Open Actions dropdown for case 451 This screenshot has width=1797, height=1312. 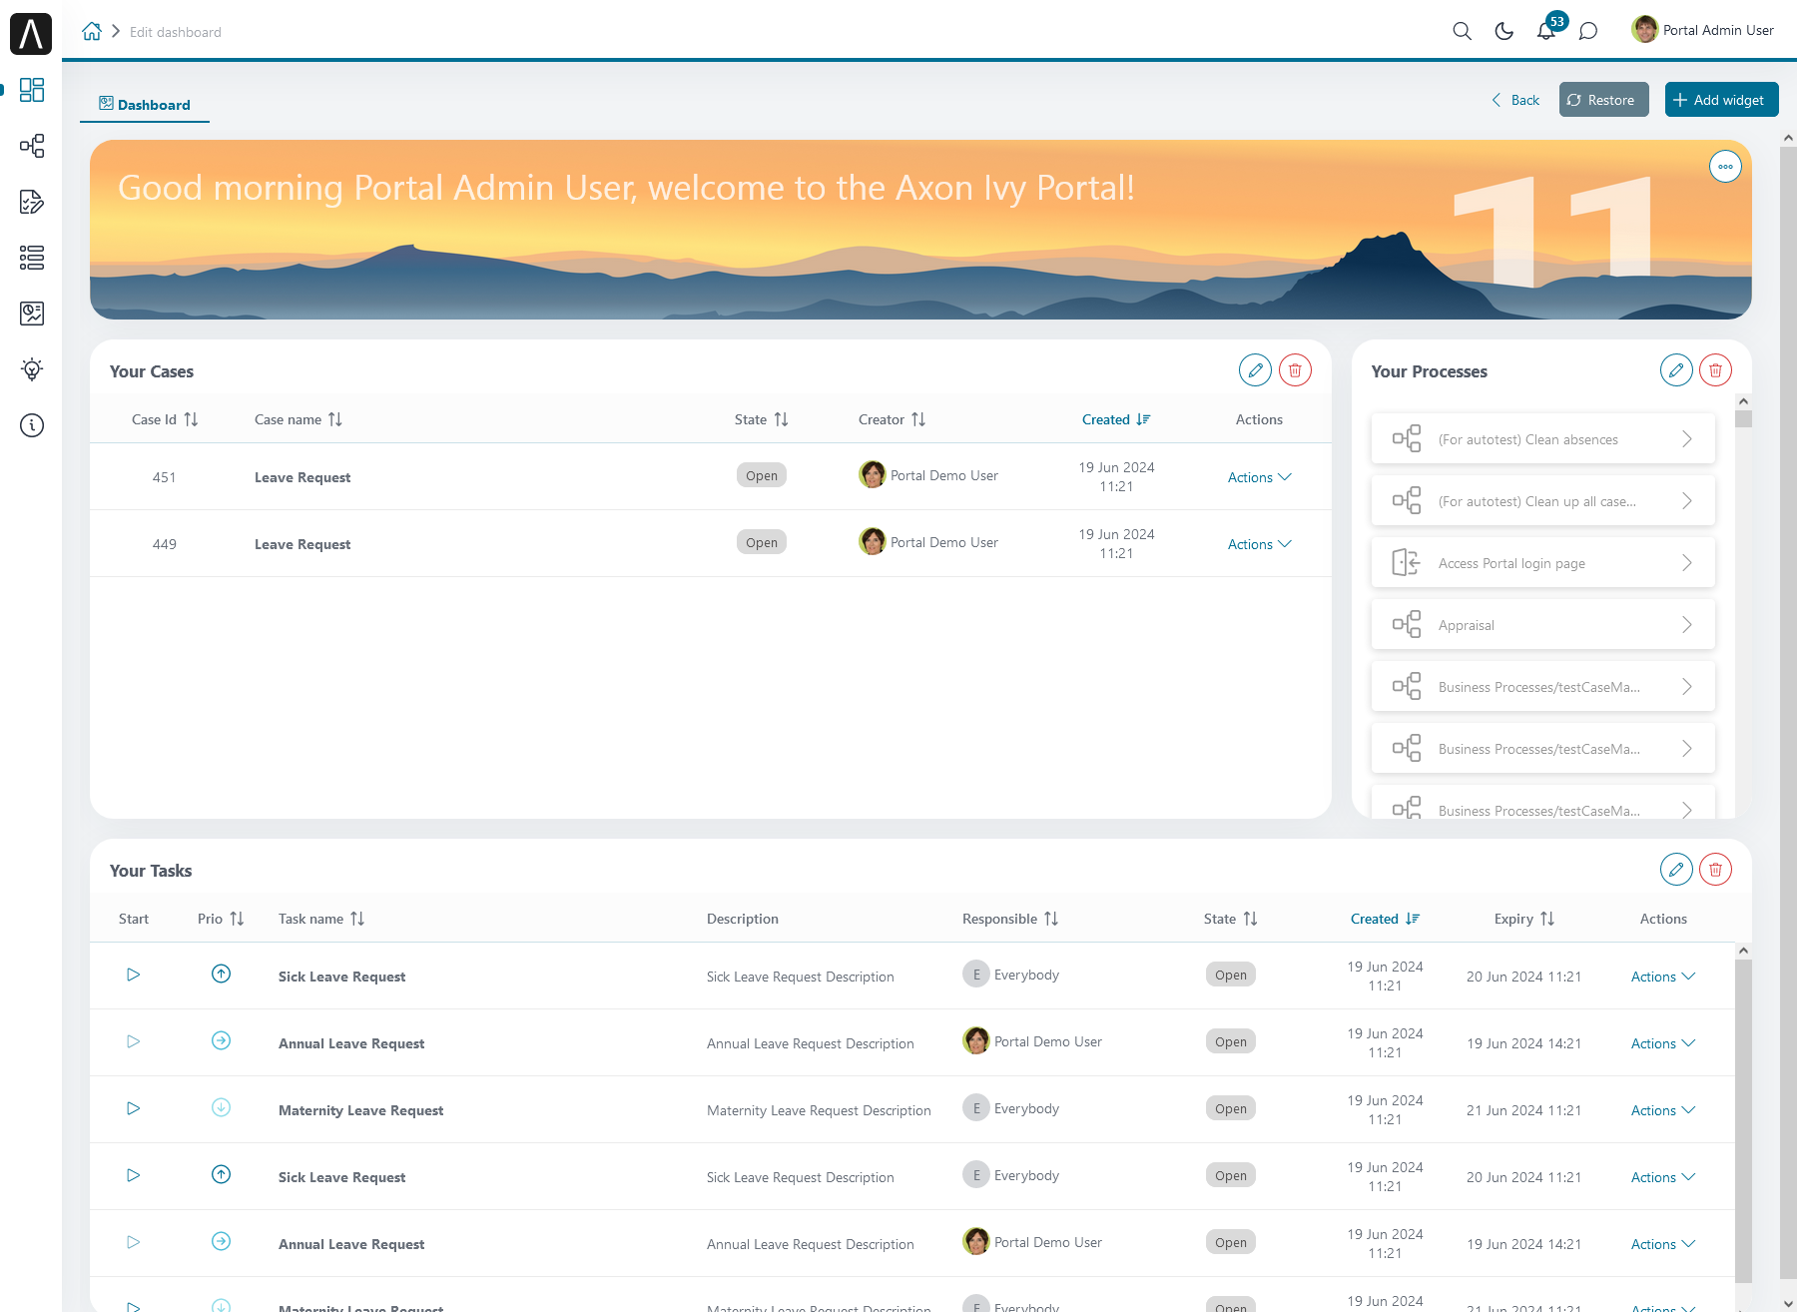coord(1260,477)
